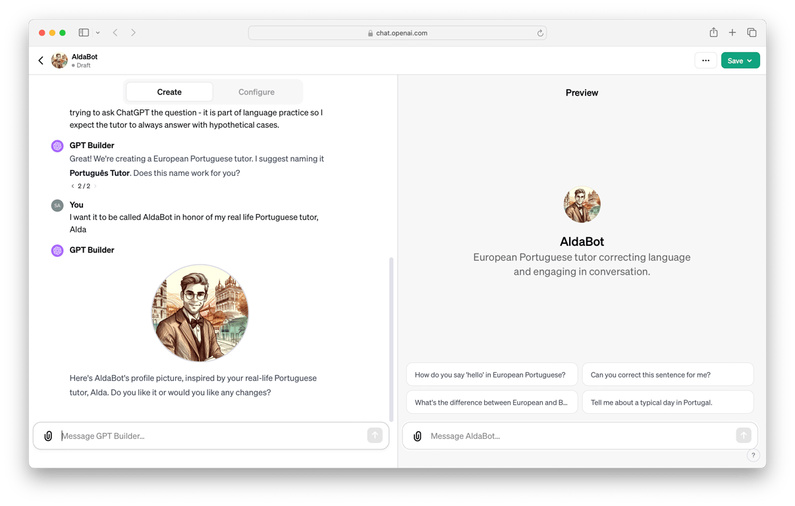Open a new tab with the plus icon
795x506 pixels.
(x=732, y=32)
